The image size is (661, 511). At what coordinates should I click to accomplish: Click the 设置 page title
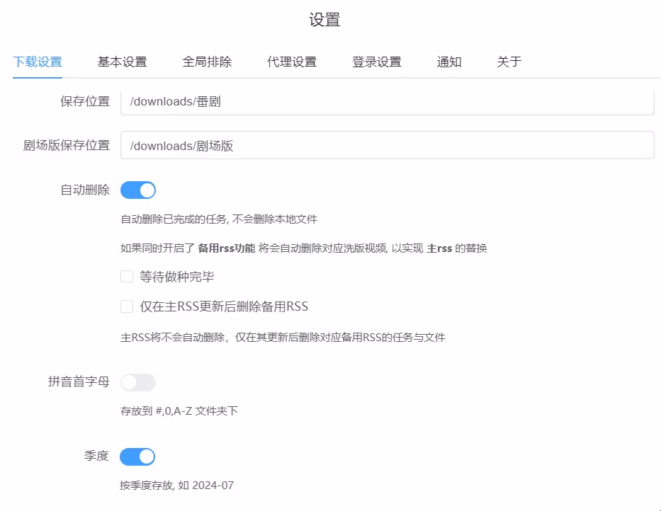coord(325,20)
